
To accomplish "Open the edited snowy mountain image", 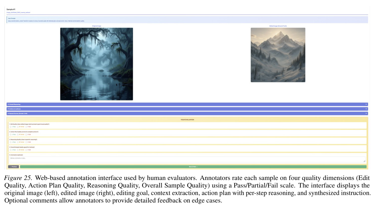I will pyautogui.click(x=278, y=55).
